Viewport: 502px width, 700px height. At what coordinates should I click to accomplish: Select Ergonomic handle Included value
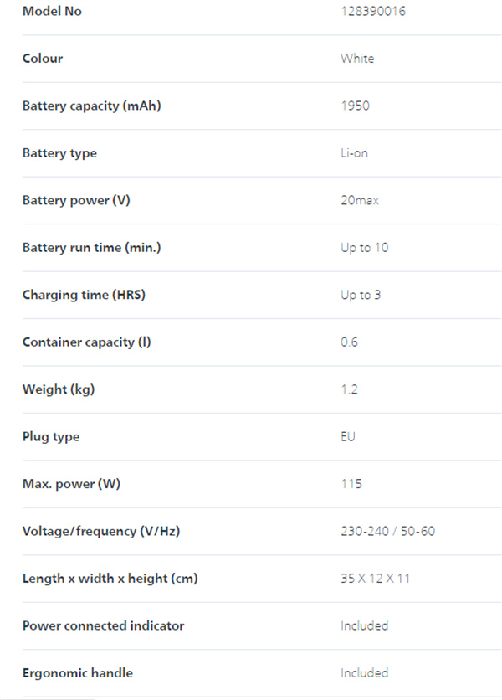365,673
